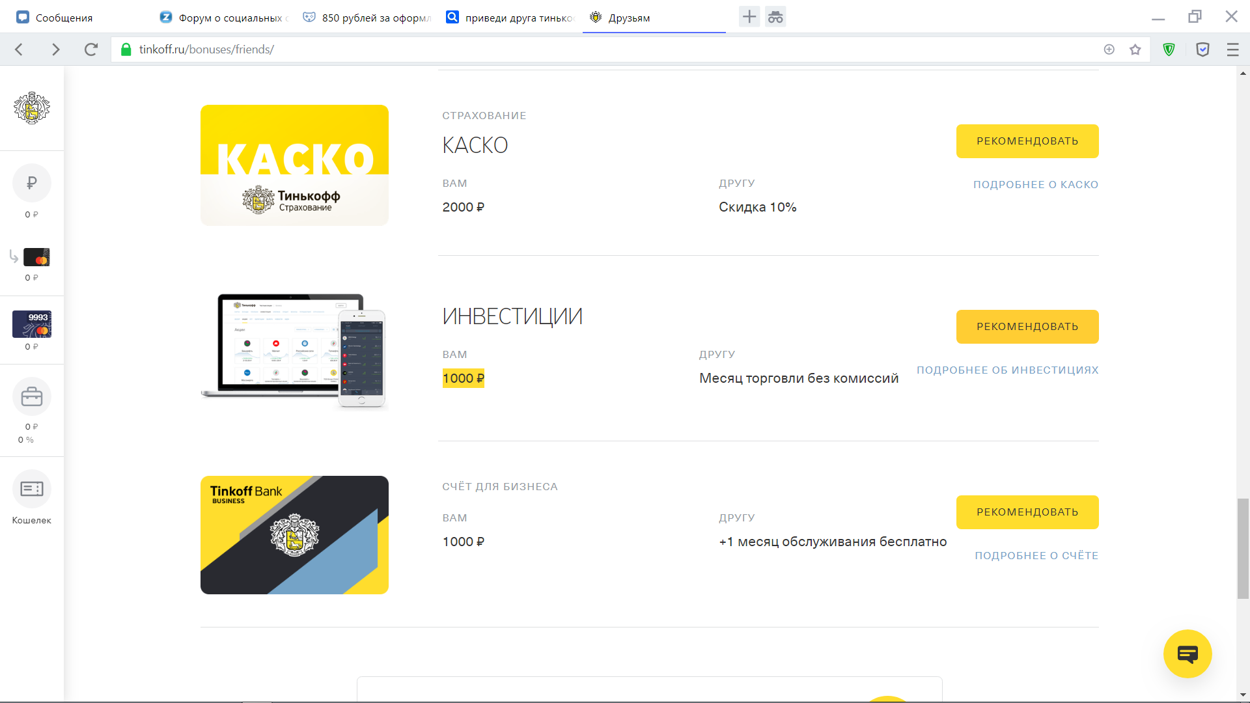Select the Друзьям tab
This screenshot has width=1250, height=703.
point(654,18)
